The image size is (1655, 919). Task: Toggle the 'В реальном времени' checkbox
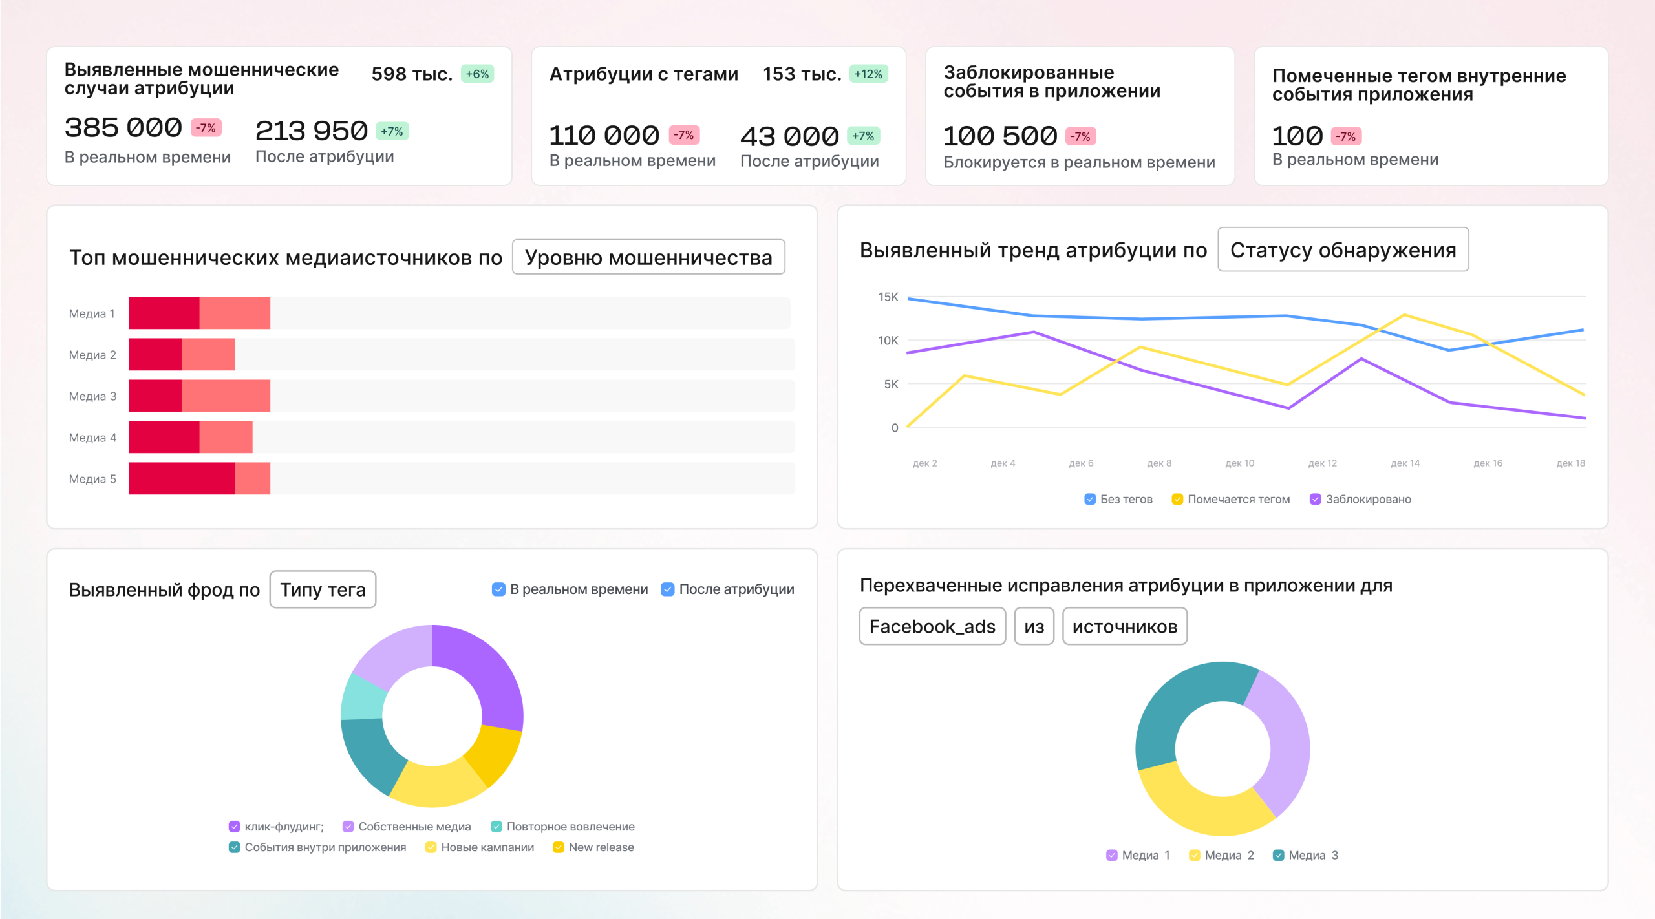click(x=498, y=589)
